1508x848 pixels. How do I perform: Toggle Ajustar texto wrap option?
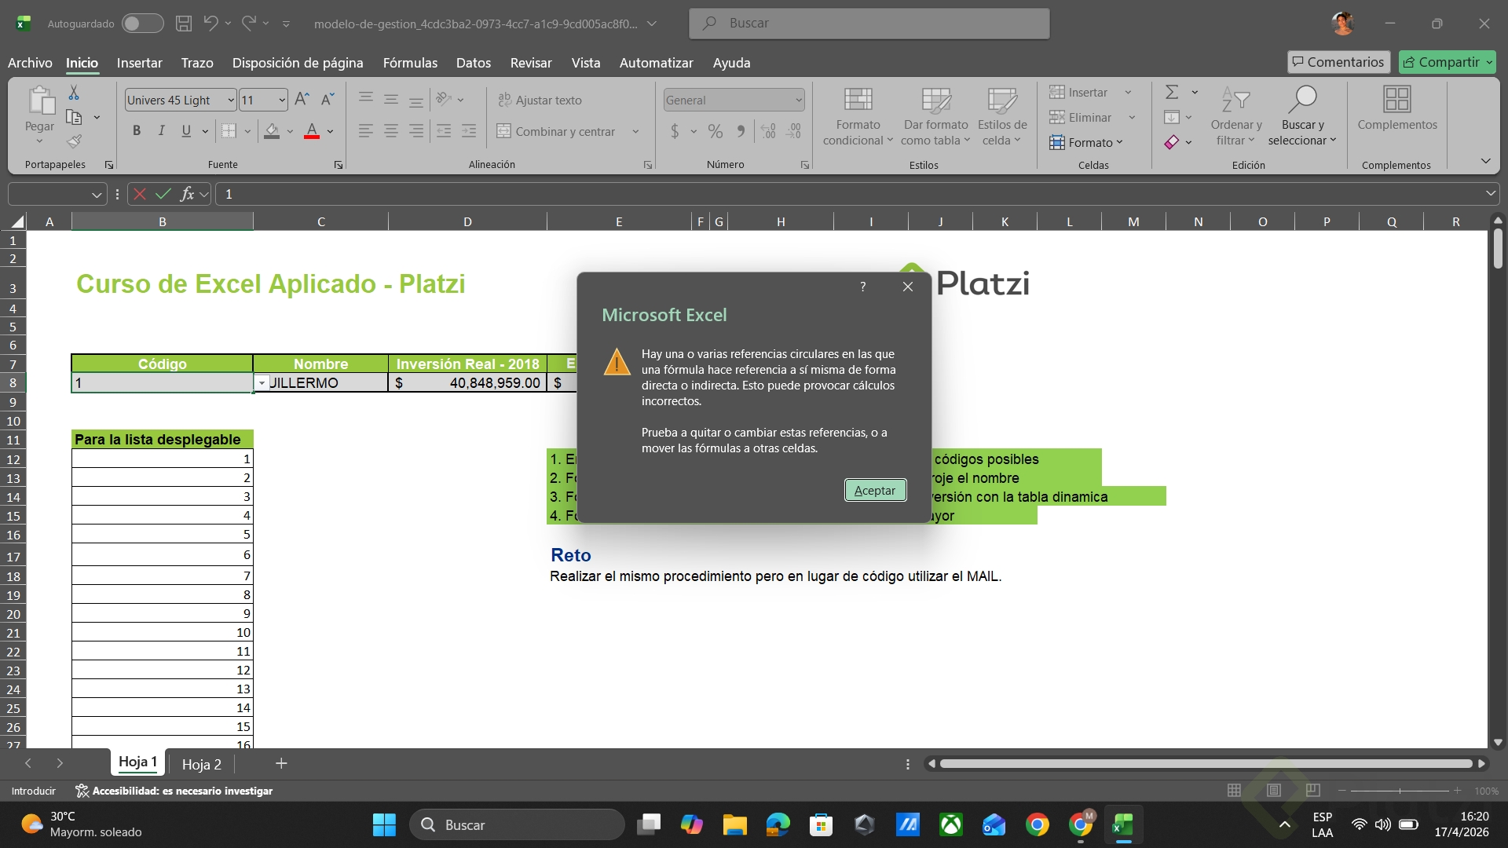pyautogui.click(x=540, y=101)
